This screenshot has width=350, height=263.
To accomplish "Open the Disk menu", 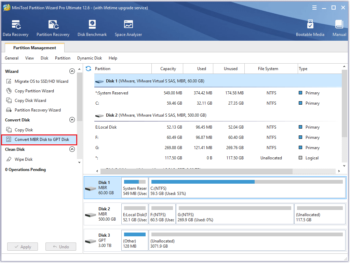I will pos(44,58).
